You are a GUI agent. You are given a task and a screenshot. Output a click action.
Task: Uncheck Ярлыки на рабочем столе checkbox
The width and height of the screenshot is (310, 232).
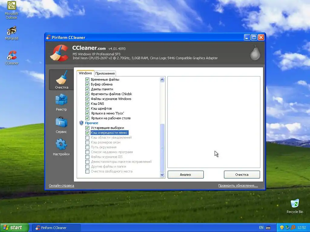(87, 118)
